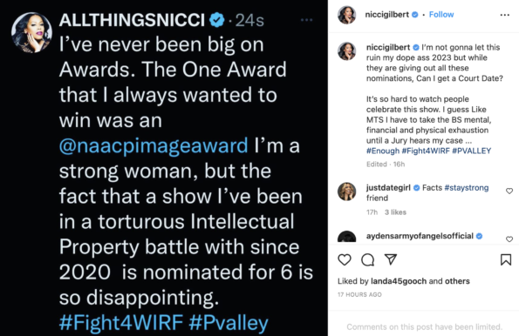
Task: Like the post with the heart icon
Action: tap(345, 259)
